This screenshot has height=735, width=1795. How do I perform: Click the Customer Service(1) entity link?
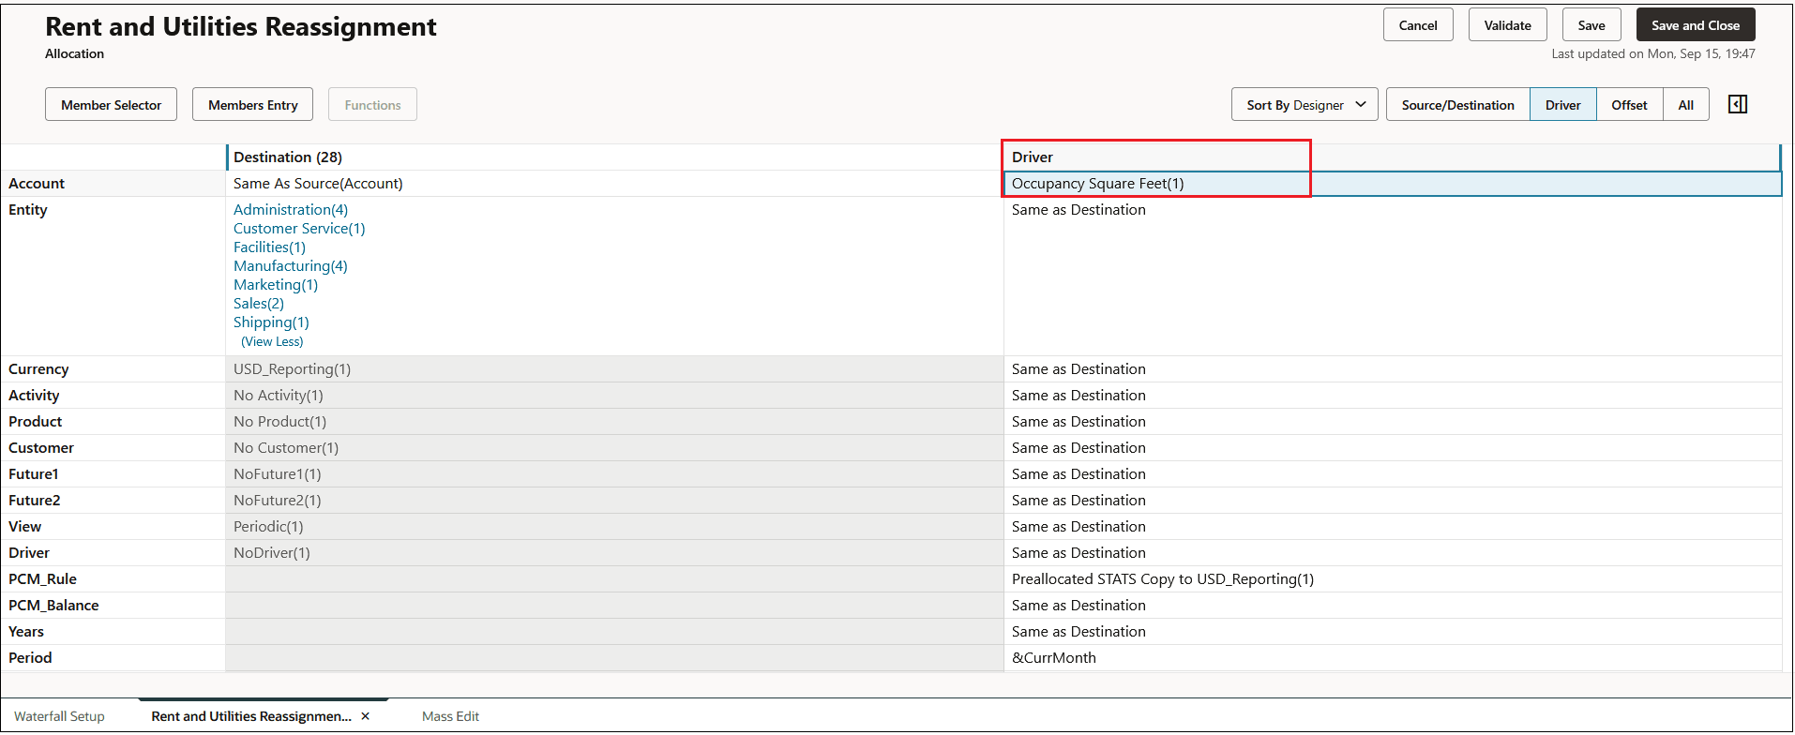(x=299, y=229)
